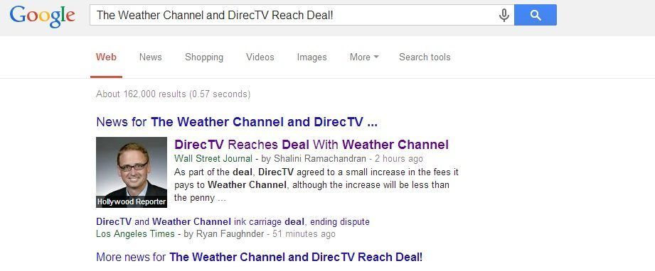Go to the Videos tab

[x=260, y=57]
